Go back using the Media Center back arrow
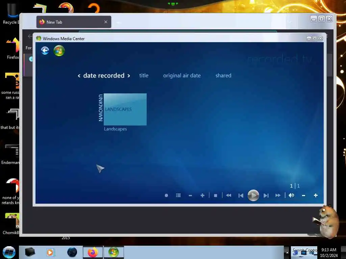Screen dimensions: 346x259 pyautogui.click(x=45, y=51)
